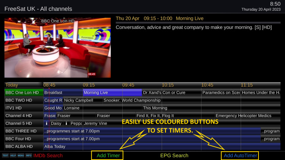Select the Peppa programme
Screen dimensions: 285x160
point(76,123)
